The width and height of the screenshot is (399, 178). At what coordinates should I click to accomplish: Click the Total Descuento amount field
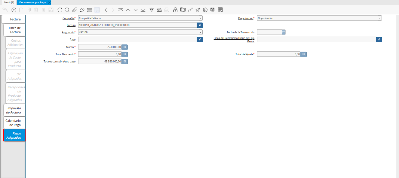tap(100, 54)
